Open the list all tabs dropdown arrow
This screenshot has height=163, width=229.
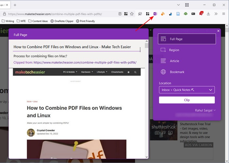click(178, 5)
